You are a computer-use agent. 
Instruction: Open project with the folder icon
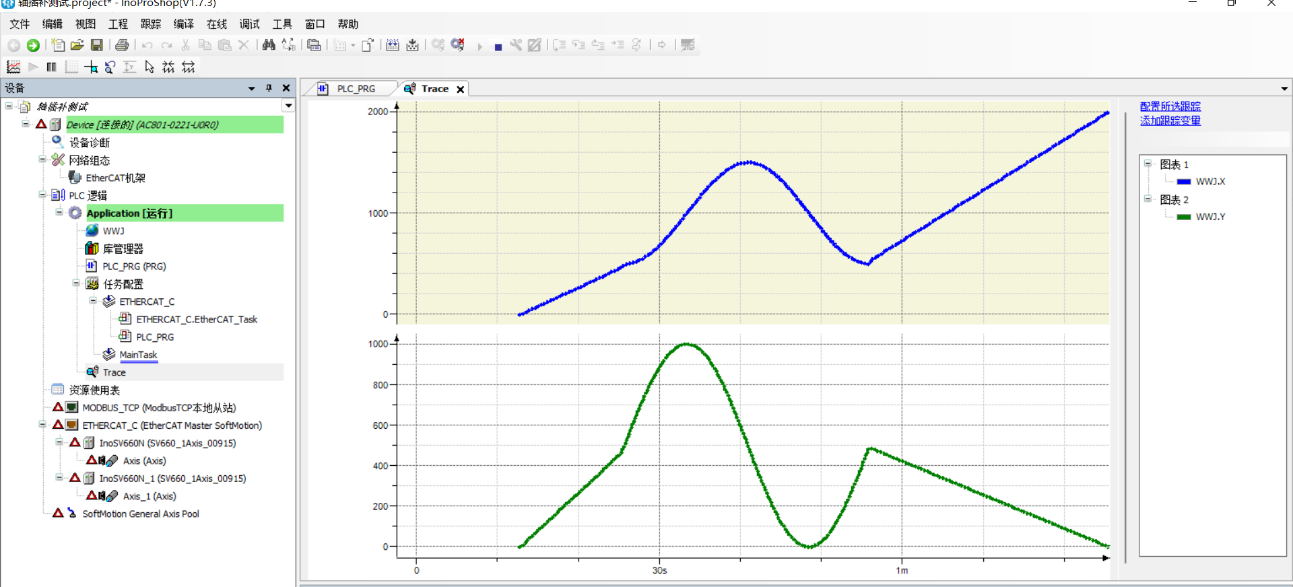coord(77,45)
